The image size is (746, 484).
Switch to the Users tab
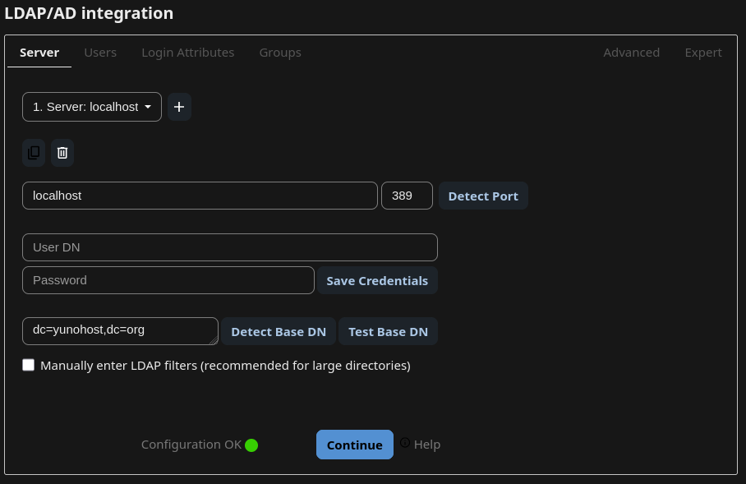[100, 53]
